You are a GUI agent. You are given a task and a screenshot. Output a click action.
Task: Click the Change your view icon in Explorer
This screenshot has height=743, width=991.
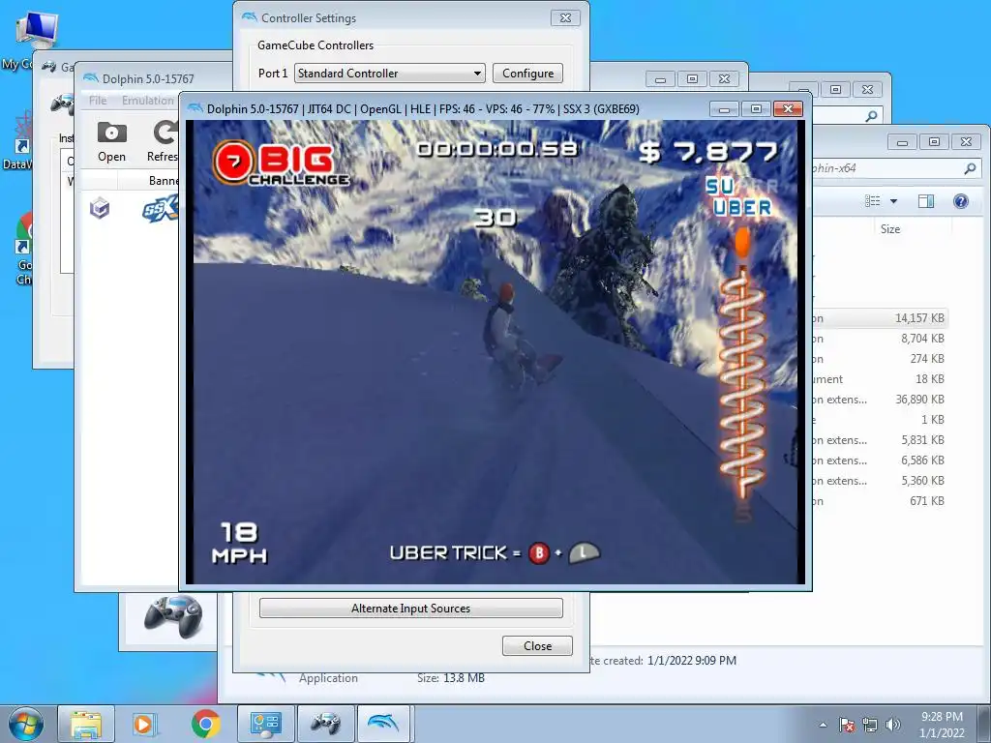[873, 201]
